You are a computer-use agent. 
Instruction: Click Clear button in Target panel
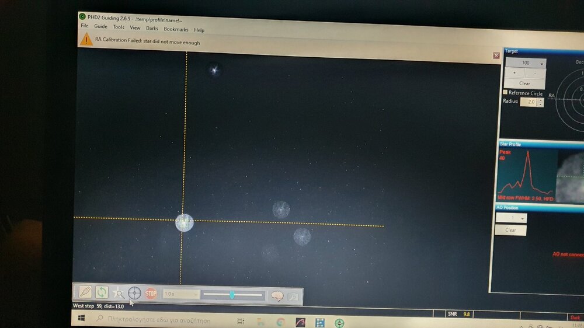[x=524, y=83]
